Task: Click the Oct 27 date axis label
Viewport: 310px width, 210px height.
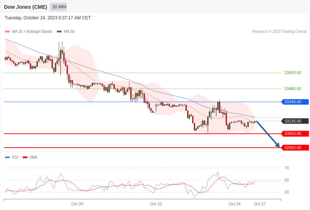Action: click(260, 204)
